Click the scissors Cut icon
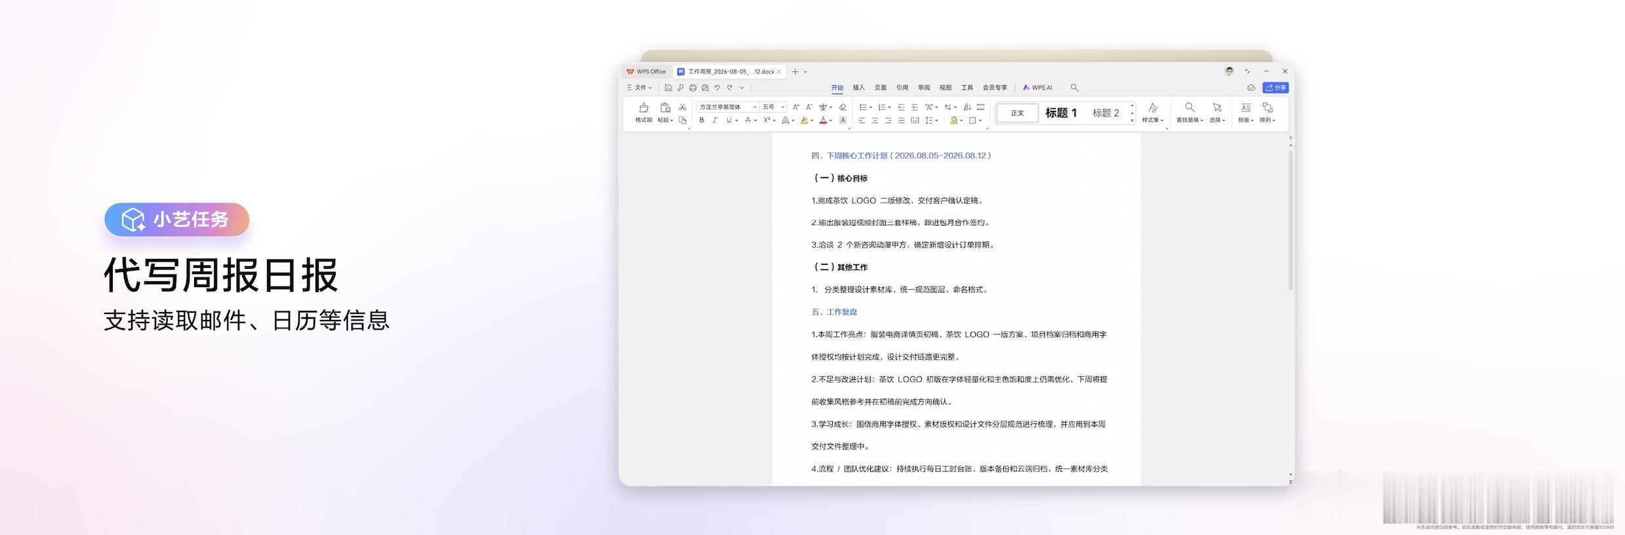The height and width of the screenshot is (535, 1625). coord(683,107)
